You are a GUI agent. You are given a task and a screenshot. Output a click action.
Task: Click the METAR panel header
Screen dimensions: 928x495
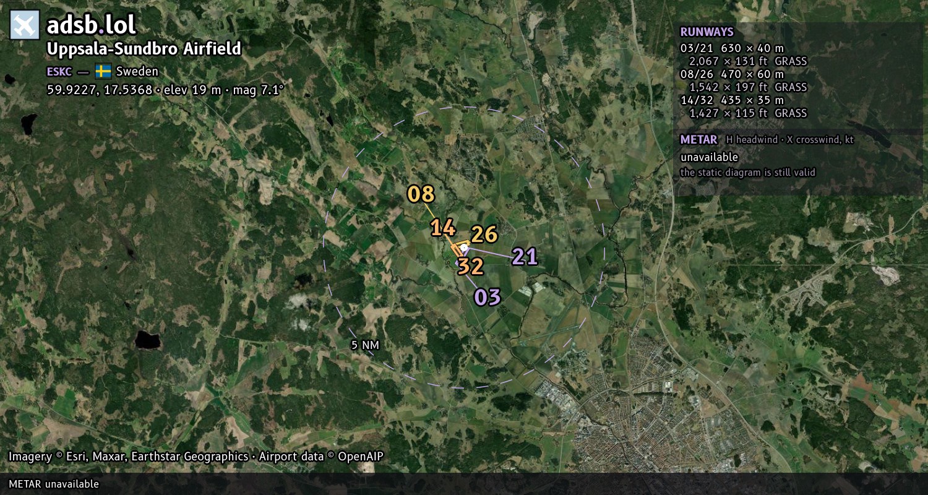pos(698,140)
